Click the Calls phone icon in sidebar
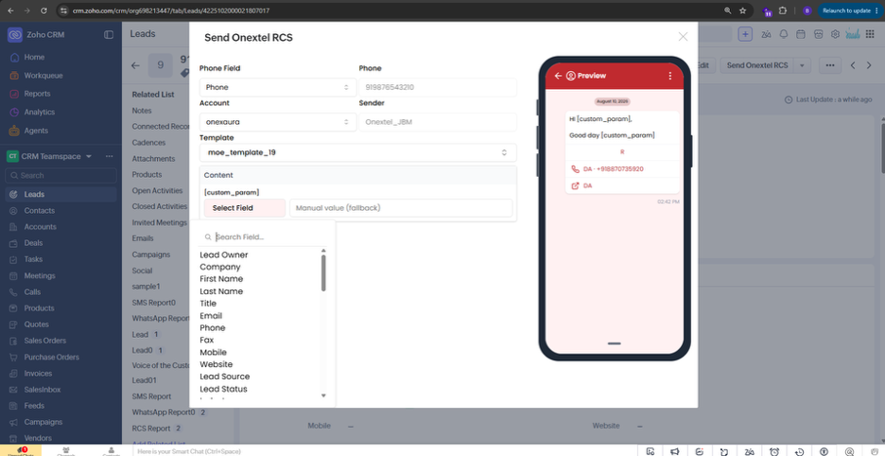The image size is (885, 456). click(13, 292)
